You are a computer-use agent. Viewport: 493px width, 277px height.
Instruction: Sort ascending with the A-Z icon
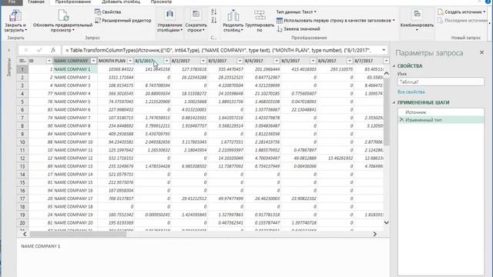(x=214, y=12)
